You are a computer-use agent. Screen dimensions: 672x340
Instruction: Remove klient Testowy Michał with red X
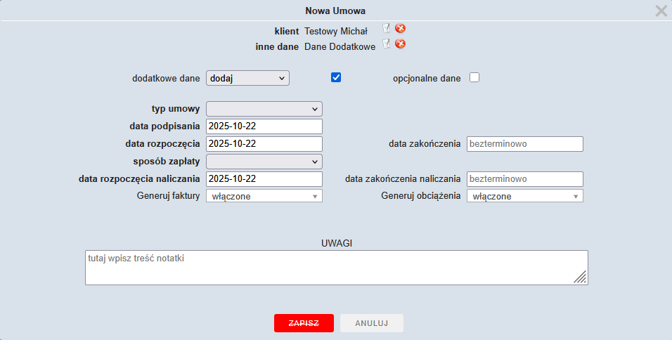click(x=400, y=29)
